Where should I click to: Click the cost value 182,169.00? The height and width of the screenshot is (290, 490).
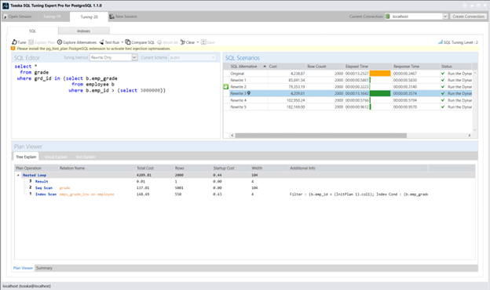tap(295, 107)
